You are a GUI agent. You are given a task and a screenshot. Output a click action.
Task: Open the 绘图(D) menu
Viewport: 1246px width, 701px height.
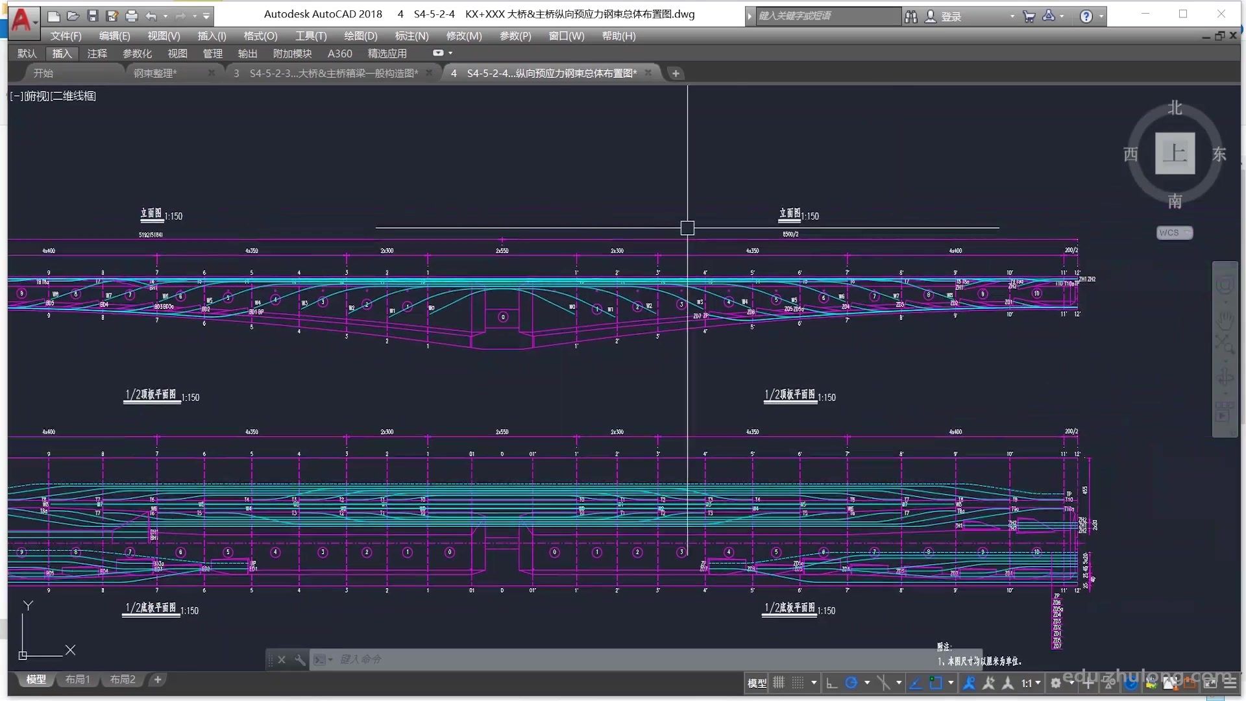(360, 36)
